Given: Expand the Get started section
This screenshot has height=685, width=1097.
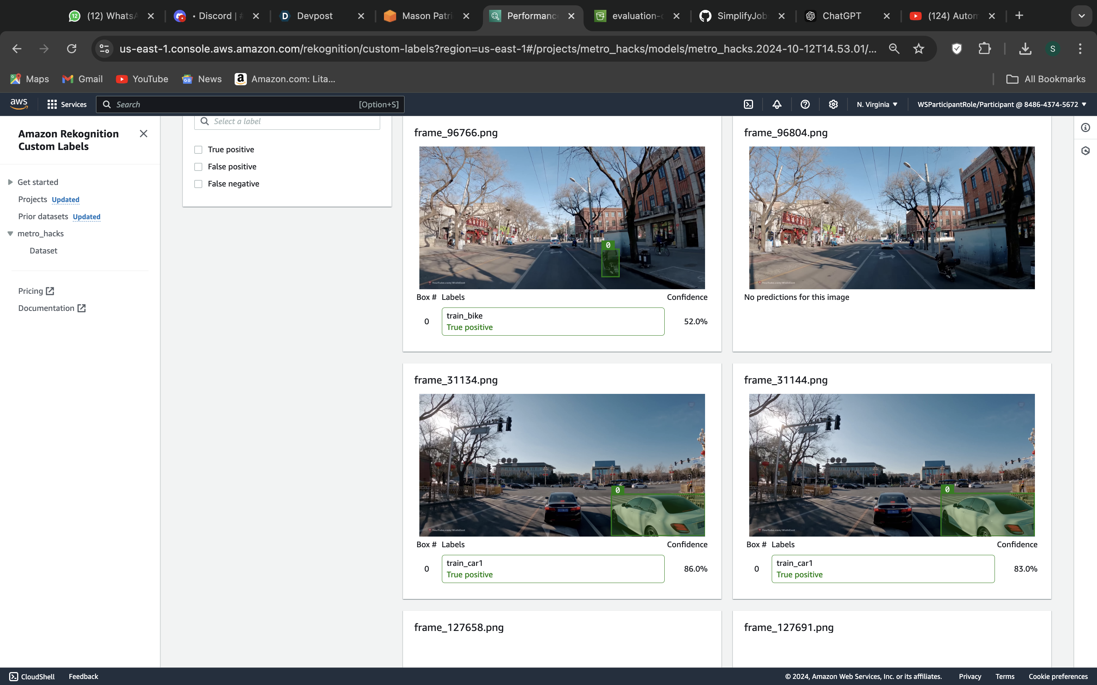Looking at the screenshot, I should click(x=10, y=182).
